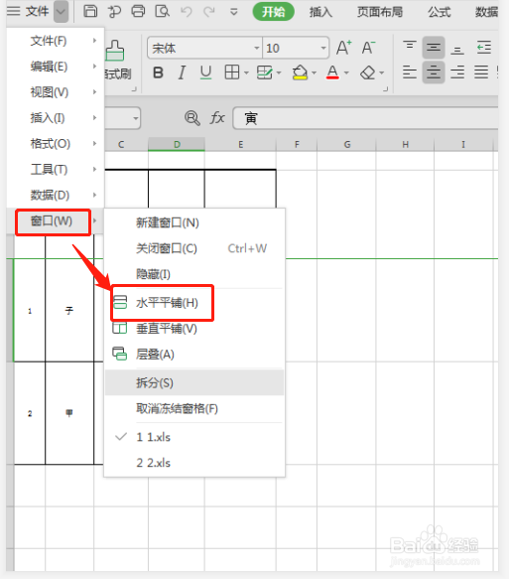Toggle Bold formatting

(158, 72)
